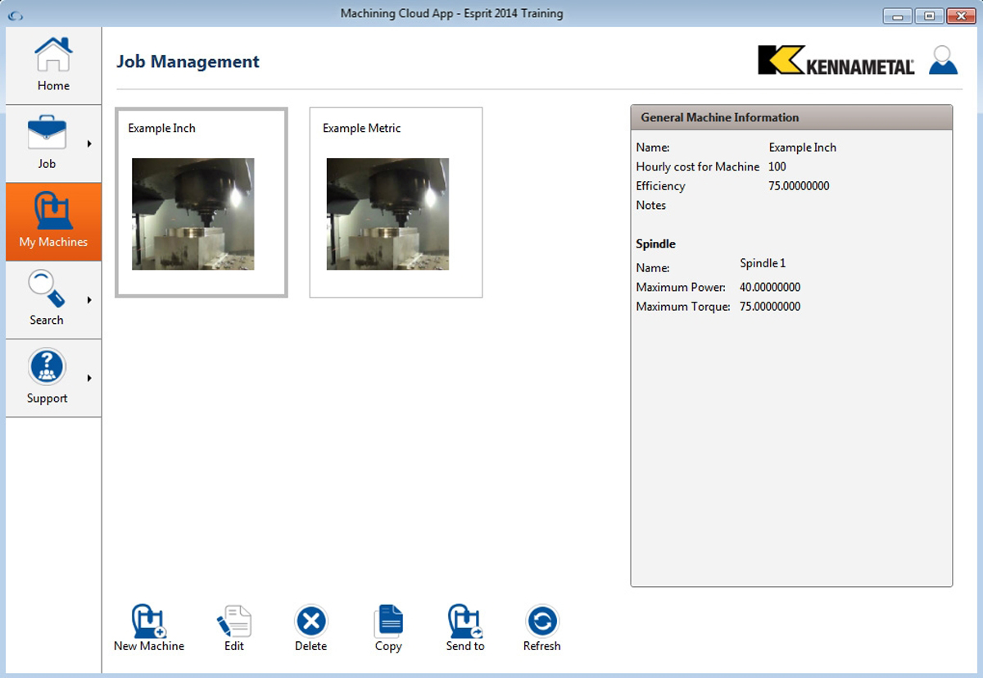Image resolution: width=983 pixels, height=678 pixels.
Task: Click the New Machine icon
Action: pyautogui.click(x=149, y=622)
